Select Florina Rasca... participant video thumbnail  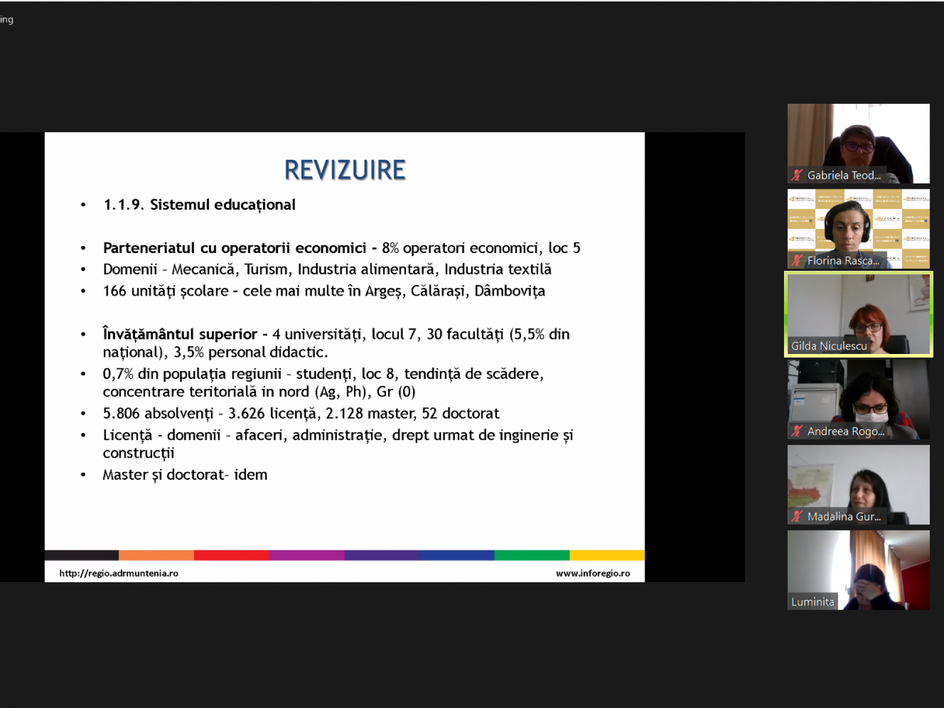point(858,229)
